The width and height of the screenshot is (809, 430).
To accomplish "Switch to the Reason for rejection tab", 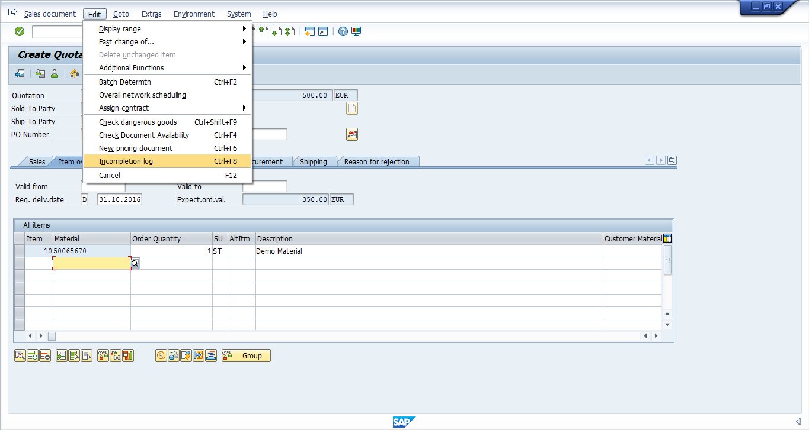I will [376, 161].
